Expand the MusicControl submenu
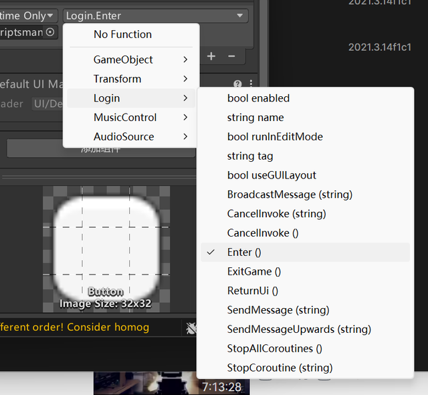 131,118
